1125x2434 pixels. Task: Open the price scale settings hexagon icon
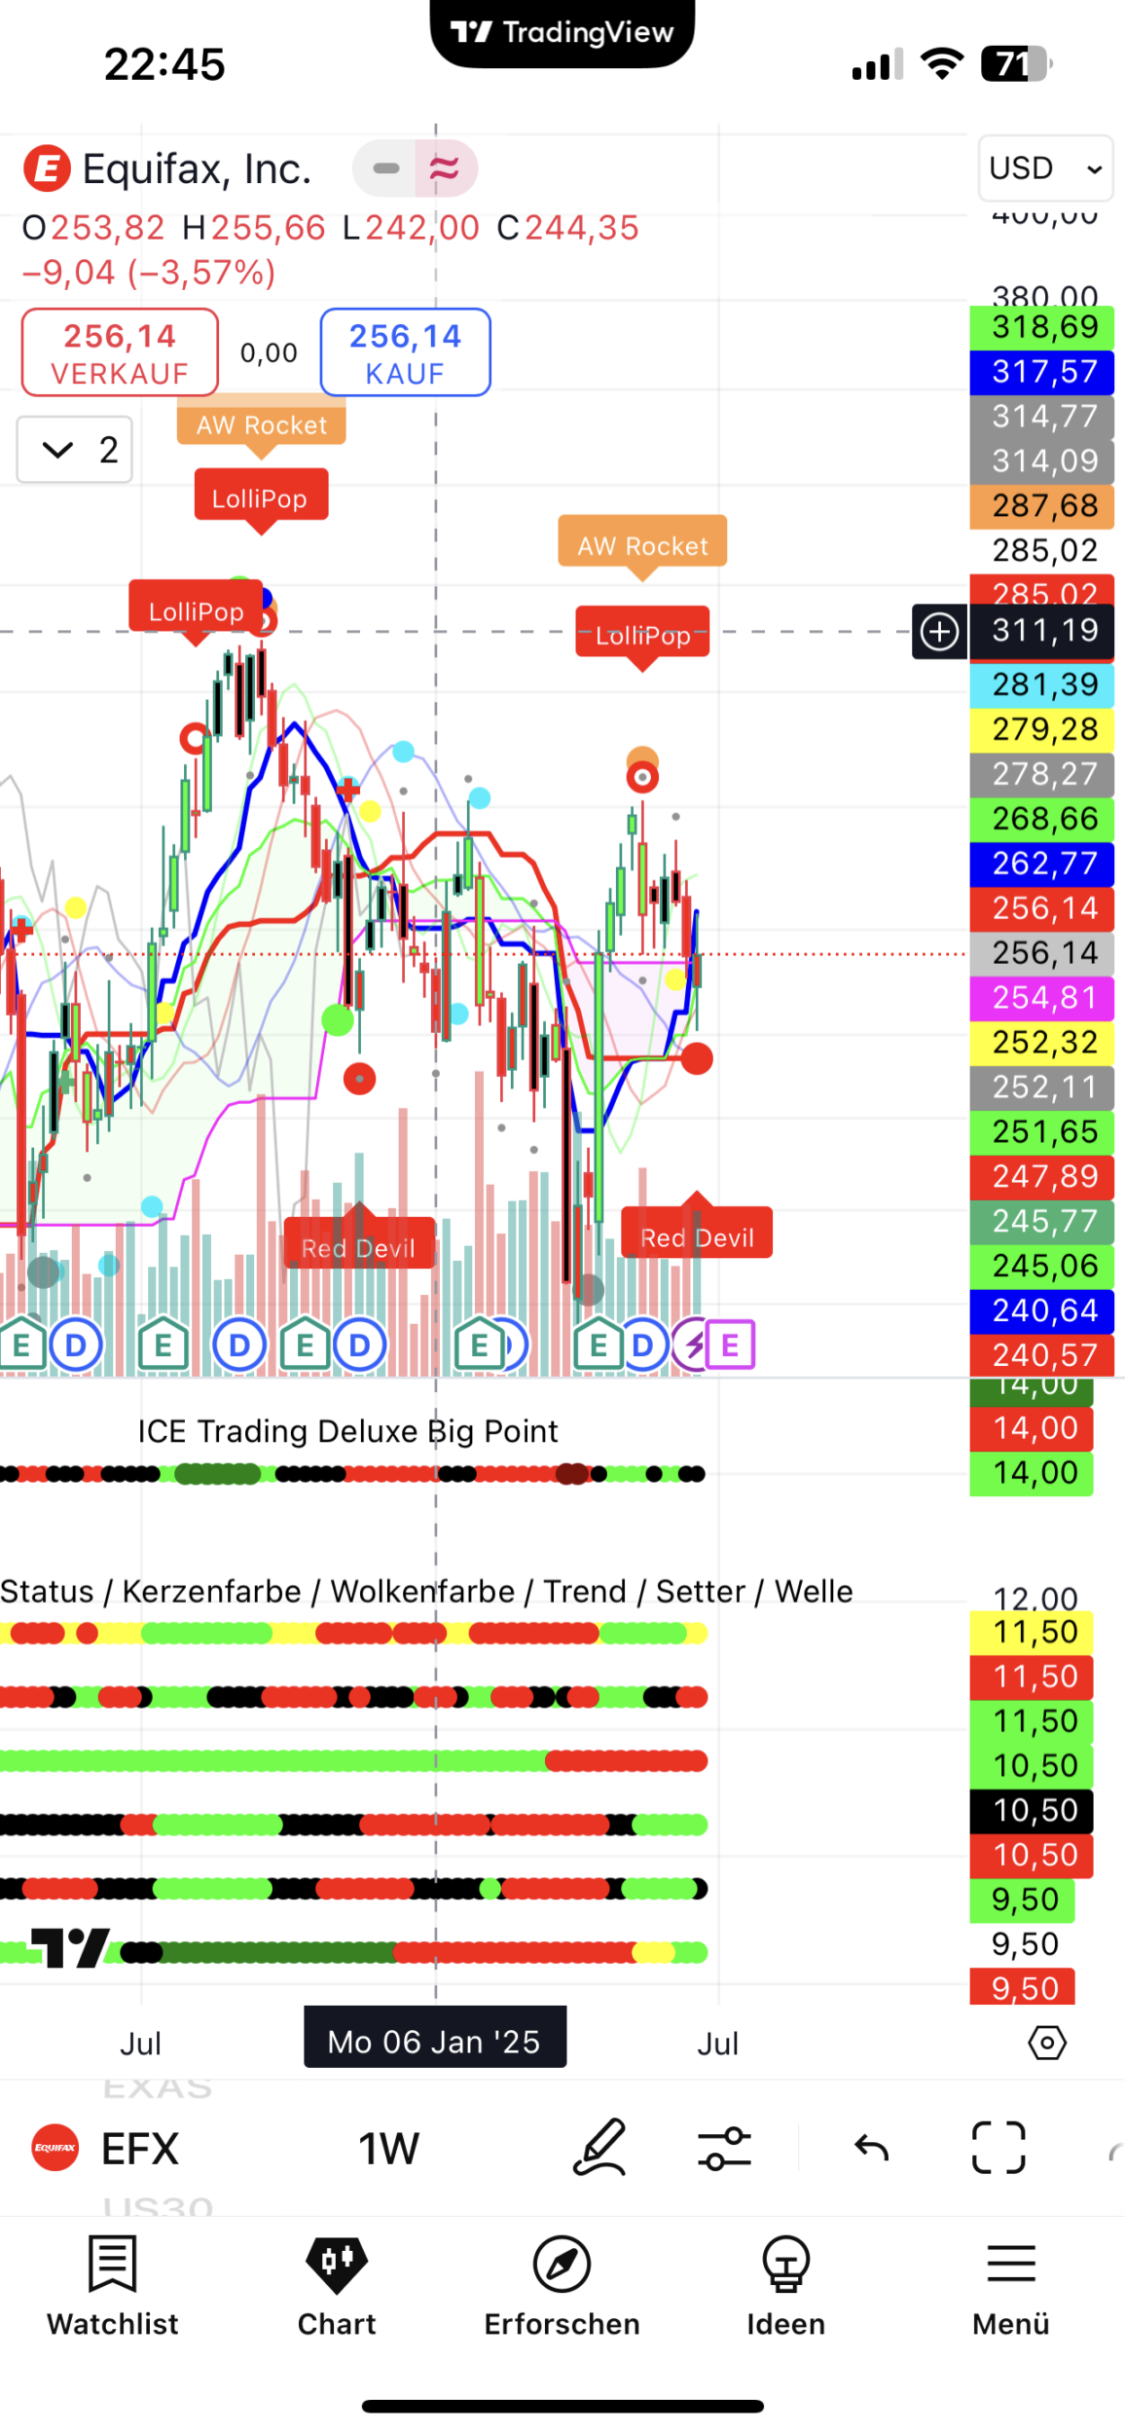click(1046, 2043)
